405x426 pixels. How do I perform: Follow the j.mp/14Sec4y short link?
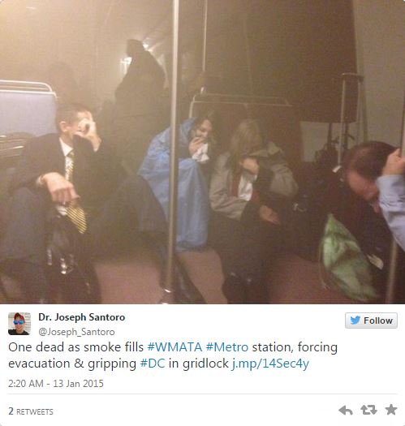tap(270, 364)
